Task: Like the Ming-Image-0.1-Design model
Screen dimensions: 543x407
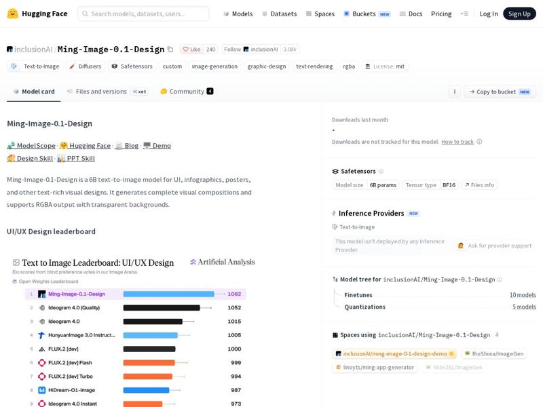Action: 191,50
